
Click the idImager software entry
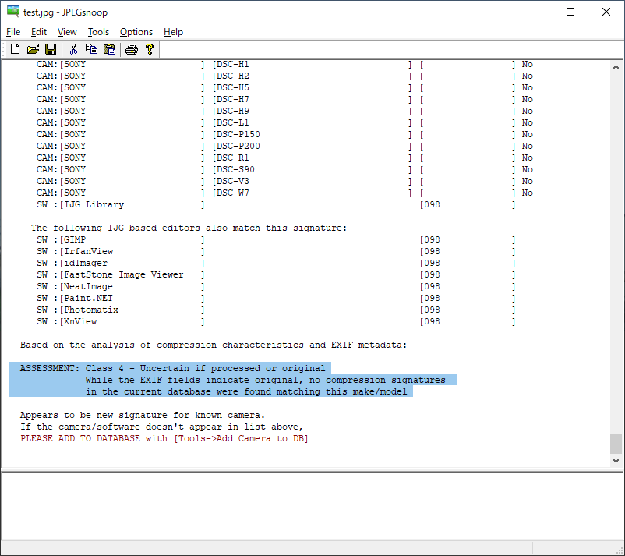(x=276, y=264)
